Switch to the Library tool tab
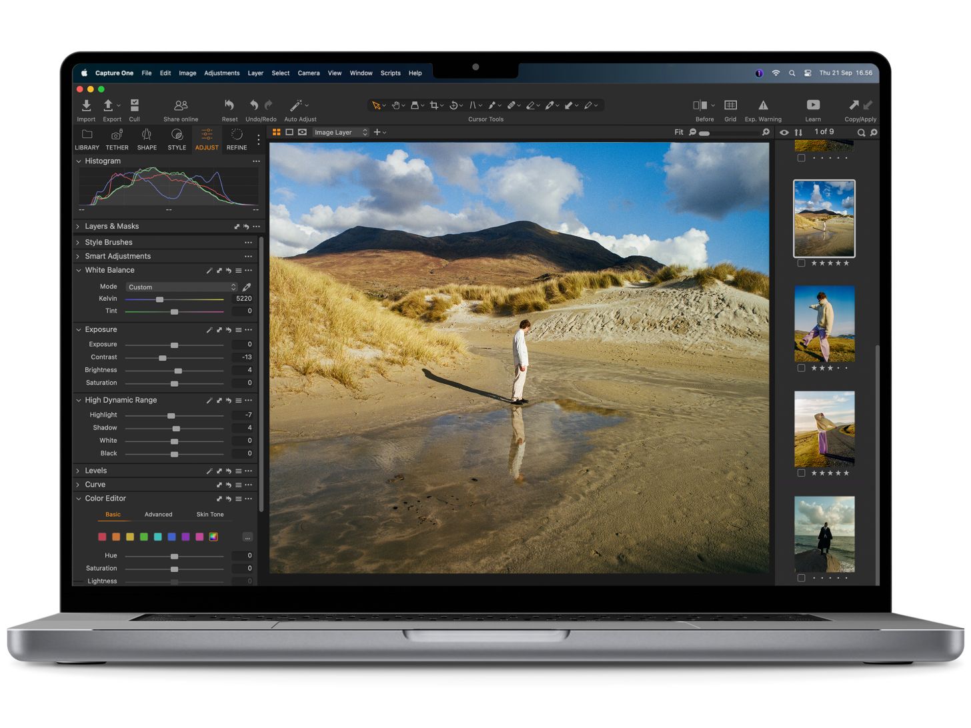 coord(87,139)
